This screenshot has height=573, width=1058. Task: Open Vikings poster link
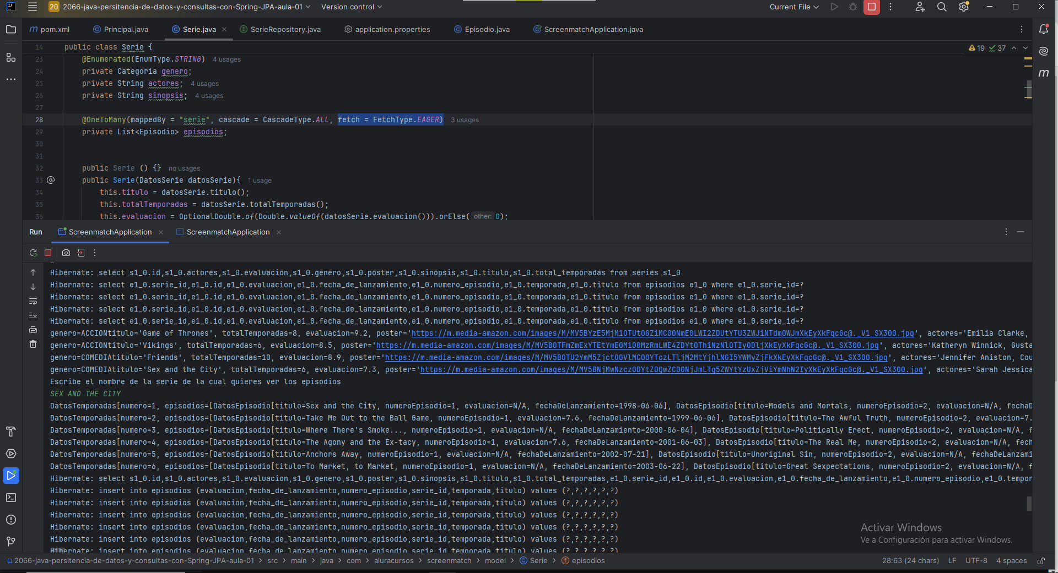(628, 345)
